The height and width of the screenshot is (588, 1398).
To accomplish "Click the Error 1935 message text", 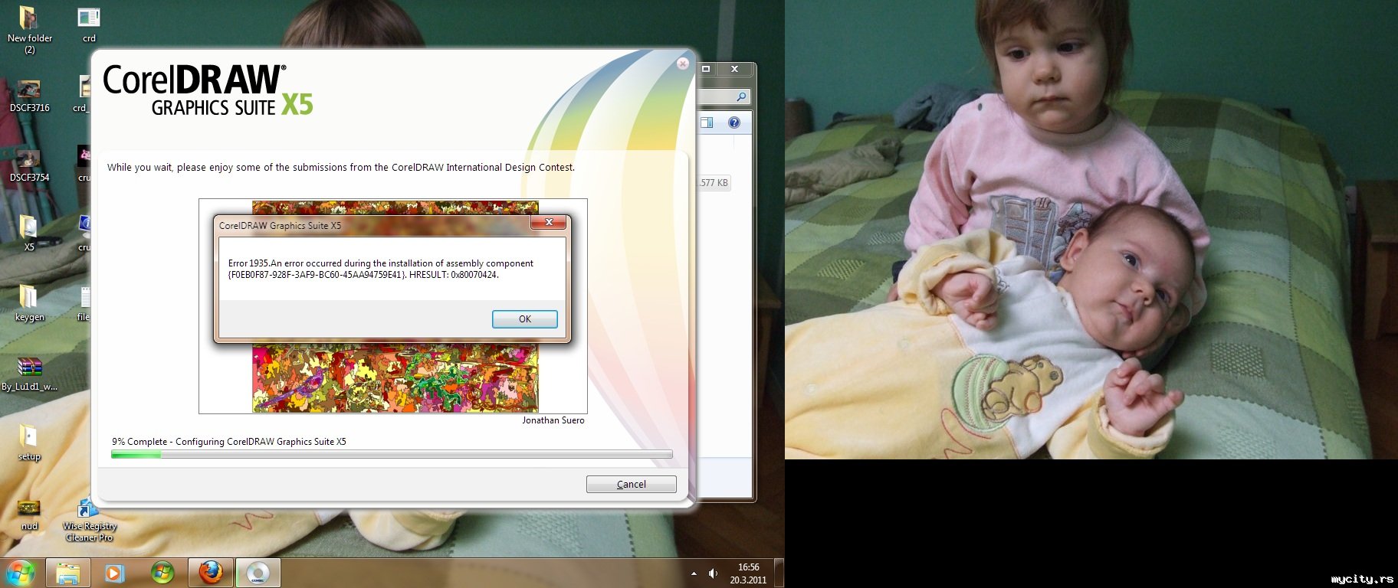I will point(381,269).
